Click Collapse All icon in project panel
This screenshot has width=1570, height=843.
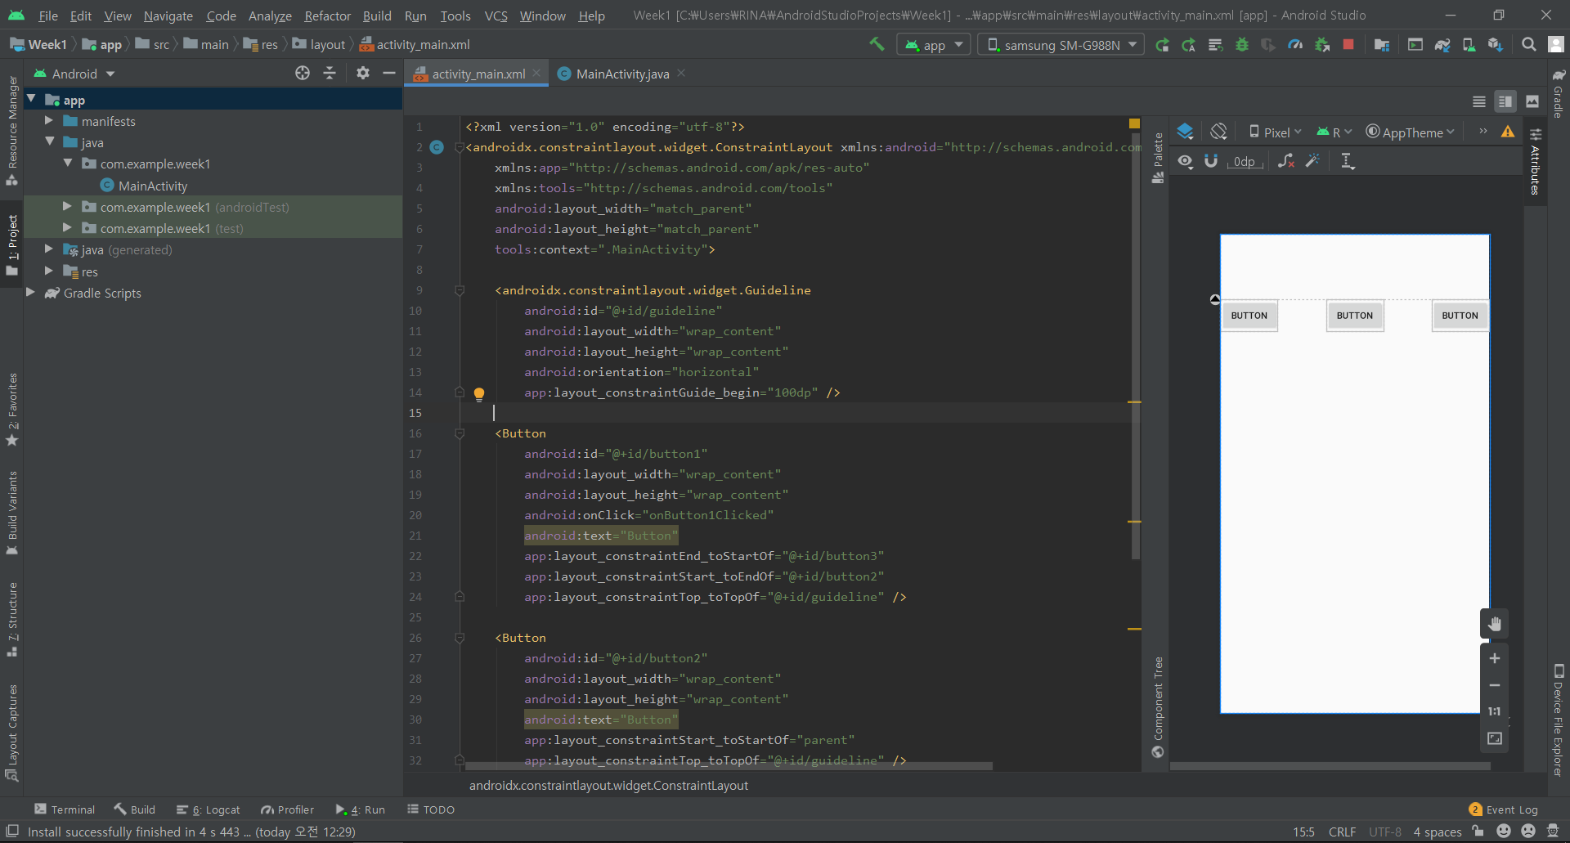pyautogui.click(x=330, y=73)
